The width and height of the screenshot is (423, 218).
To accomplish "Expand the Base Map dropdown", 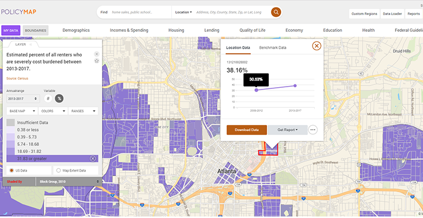I will point(22,111).
